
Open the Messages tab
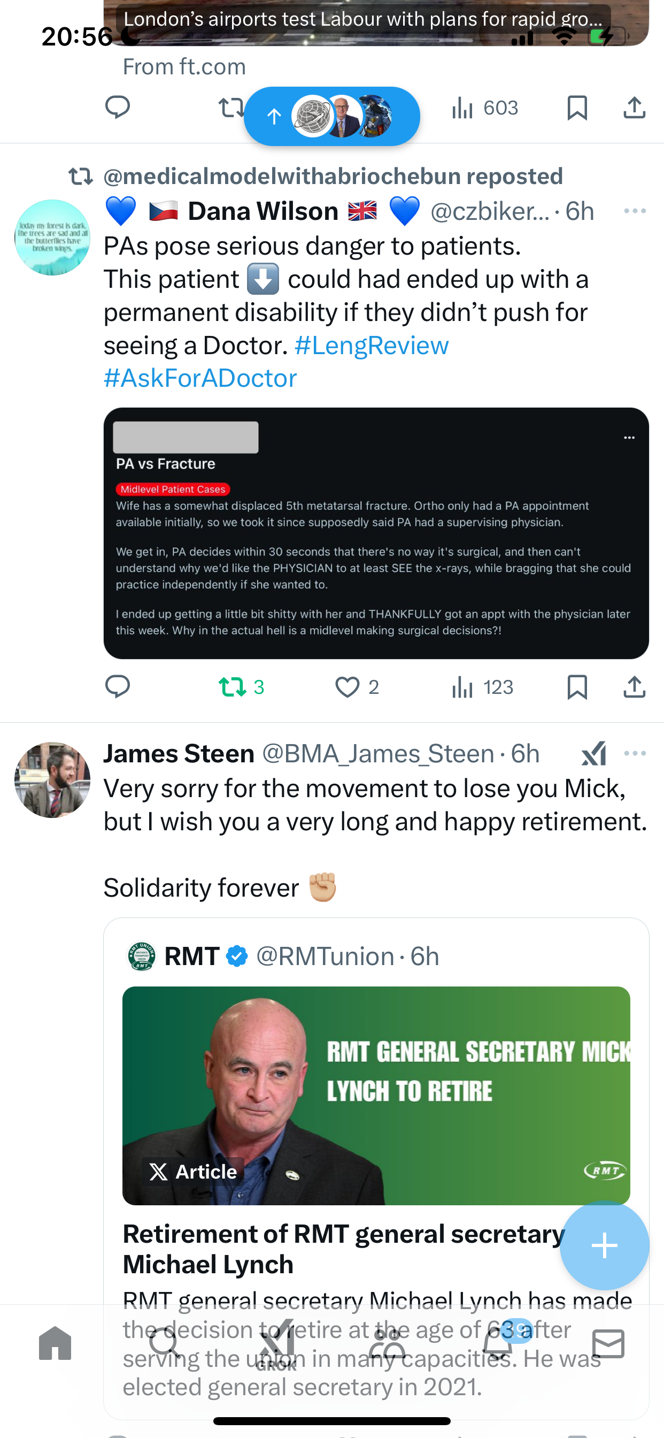(x=608, y=1344)
